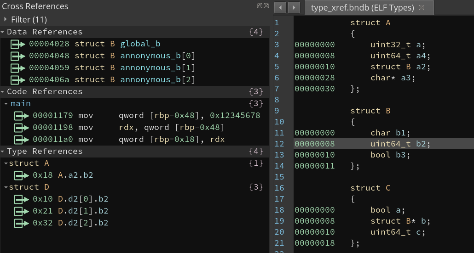Click the uint32_t a member line

point(398,45)
